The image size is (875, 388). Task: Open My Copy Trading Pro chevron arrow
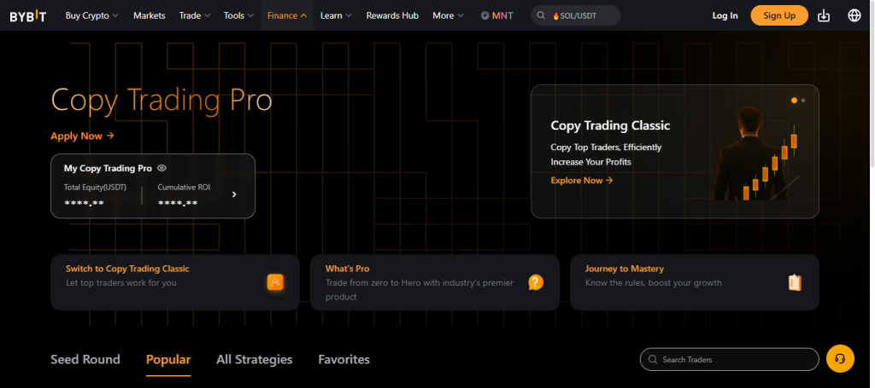click(x=234, y=194)
